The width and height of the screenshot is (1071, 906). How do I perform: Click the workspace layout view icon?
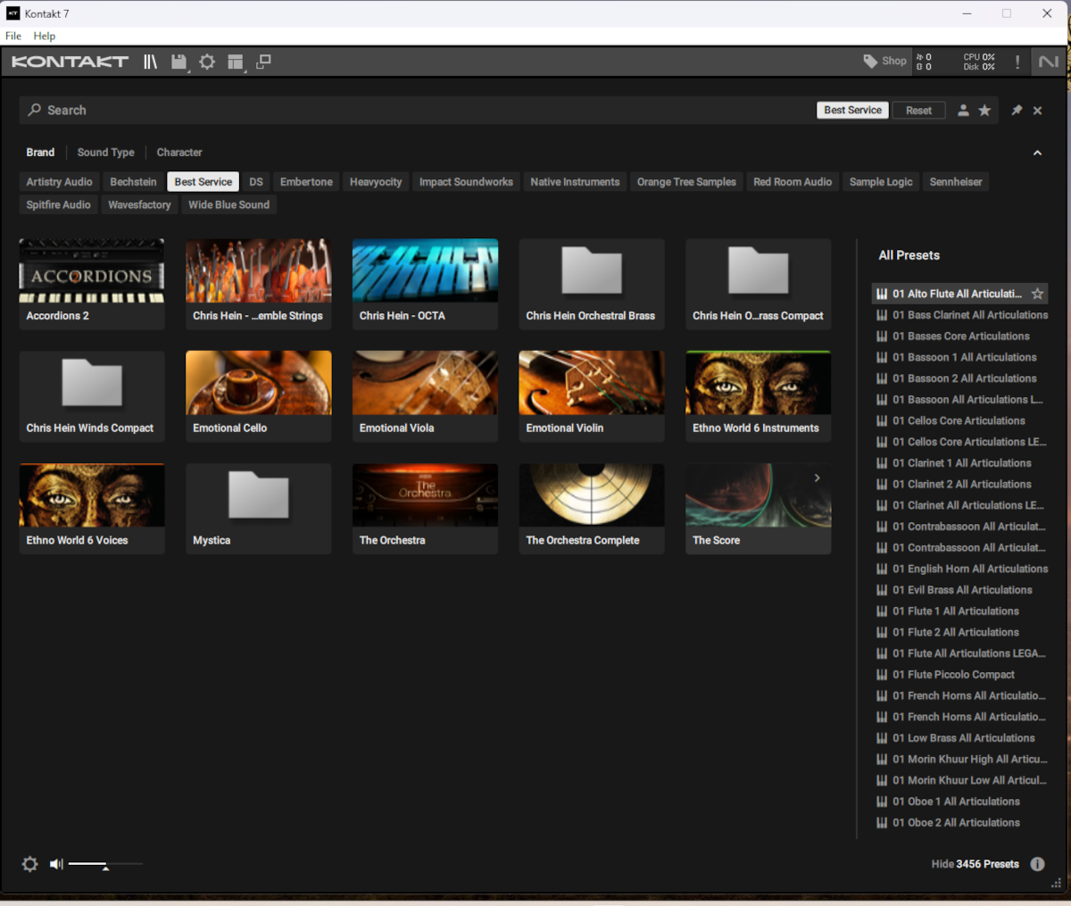tap(236, 62)
